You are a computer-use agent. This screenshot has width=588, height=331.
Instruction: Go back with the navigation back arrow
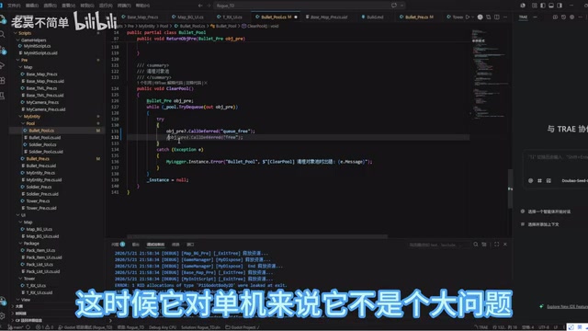click(200, 6)
